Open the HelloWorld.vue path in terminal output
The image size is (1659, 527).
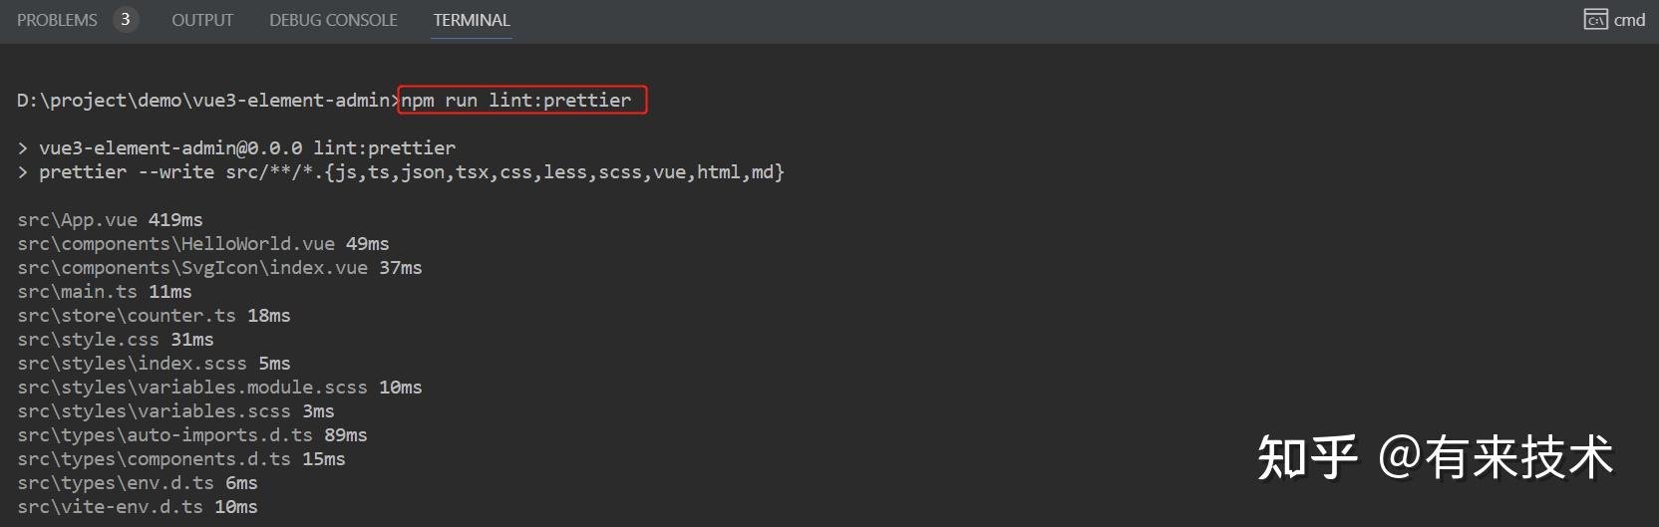175,244
